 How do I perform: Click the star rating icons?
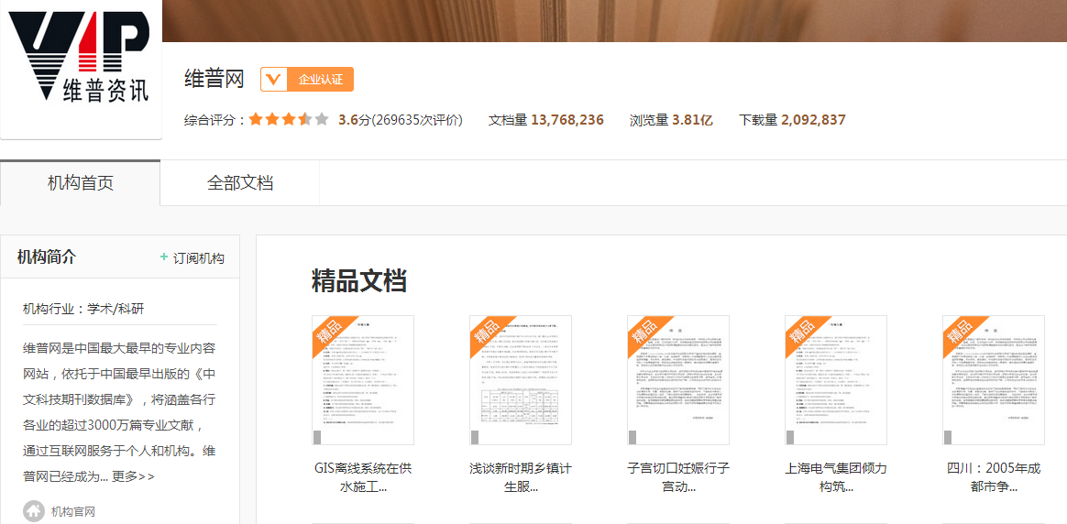288,120
